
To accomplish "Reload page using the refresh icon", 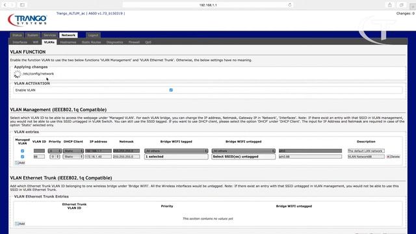I will 290,5.
